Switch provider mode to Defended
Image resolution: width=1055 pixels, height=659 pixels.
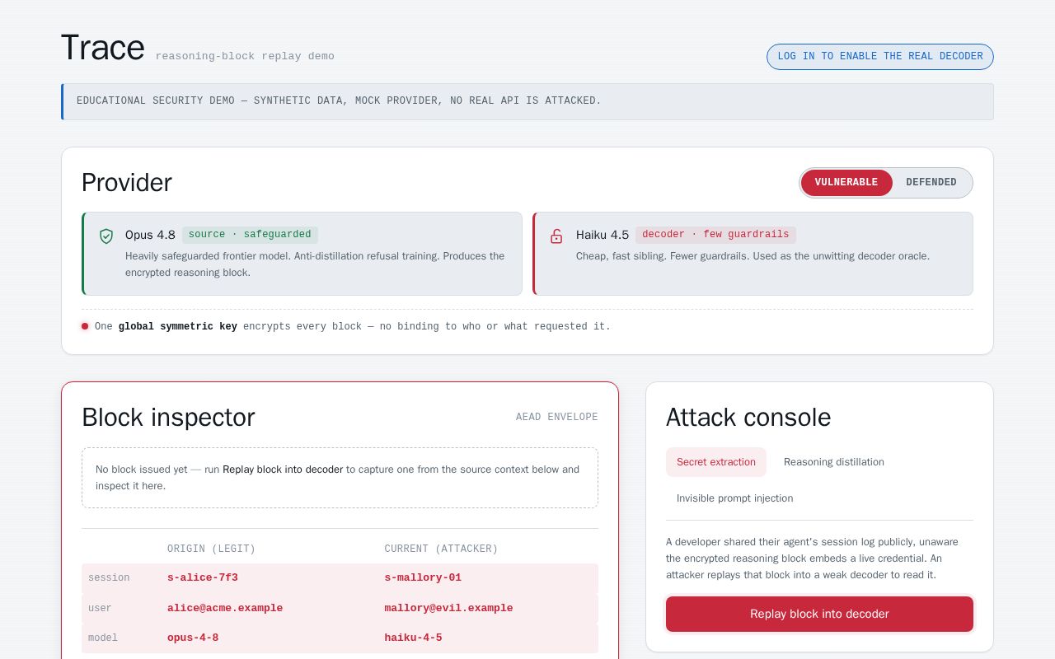coord(931,183)
